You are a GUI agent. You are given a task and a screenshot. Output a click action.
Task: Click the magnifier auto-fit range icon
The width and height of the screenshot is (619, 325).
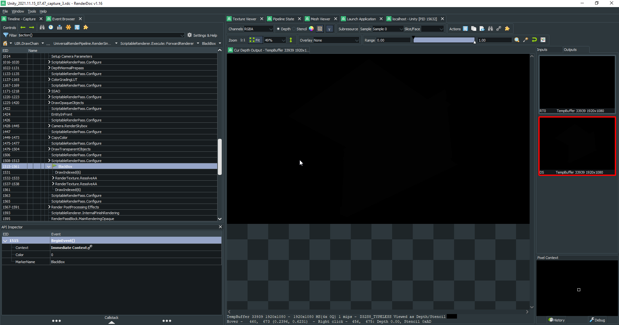point(517,40)
